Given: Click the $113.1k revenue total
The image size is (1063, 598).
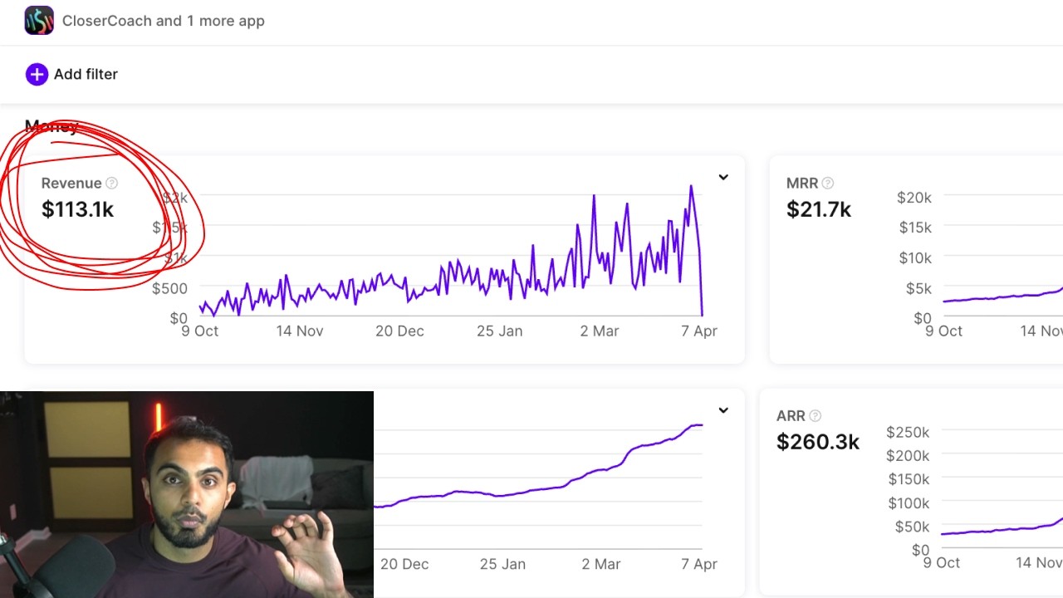Looking at the screenshot, I should [77, 209].
